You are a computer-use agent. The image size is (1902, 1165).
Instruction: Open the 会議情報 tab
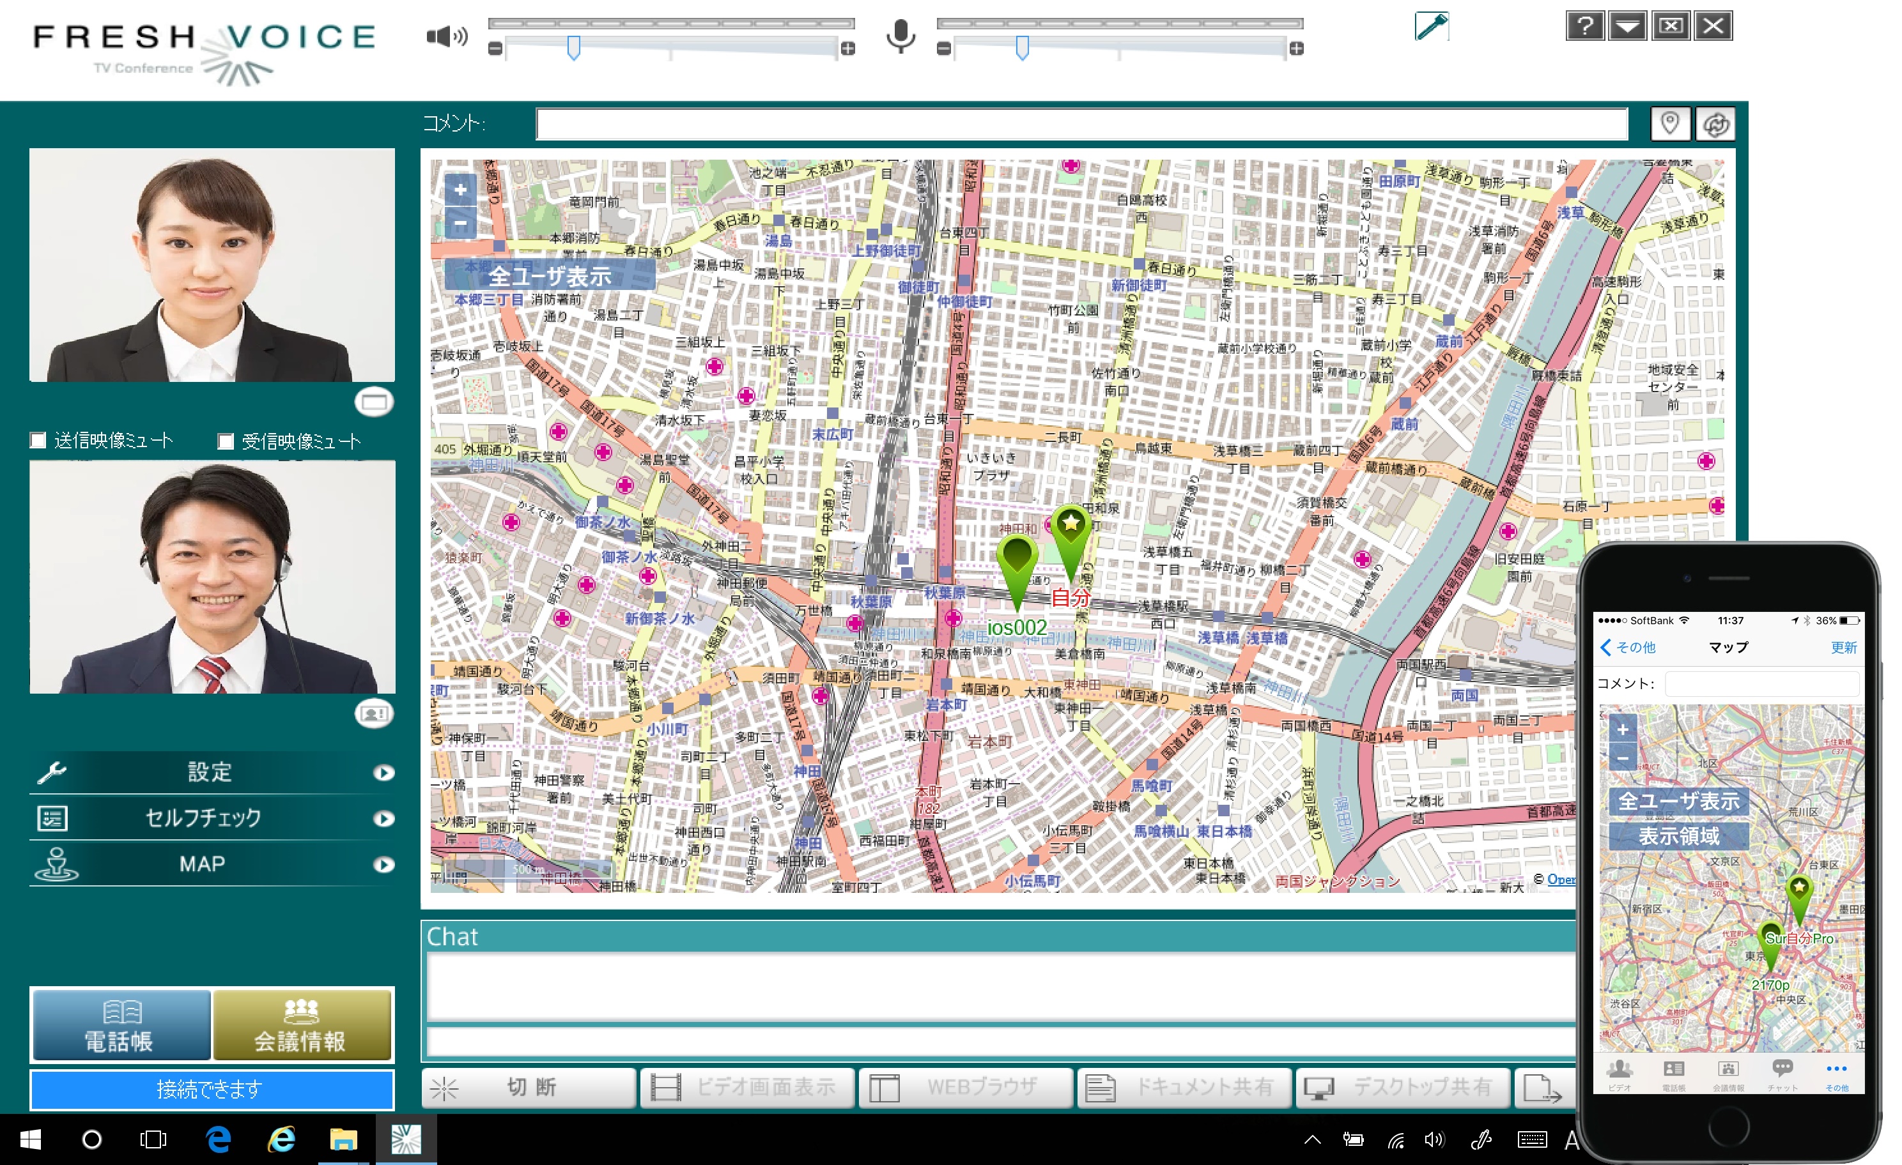(x=302, y=1025)
